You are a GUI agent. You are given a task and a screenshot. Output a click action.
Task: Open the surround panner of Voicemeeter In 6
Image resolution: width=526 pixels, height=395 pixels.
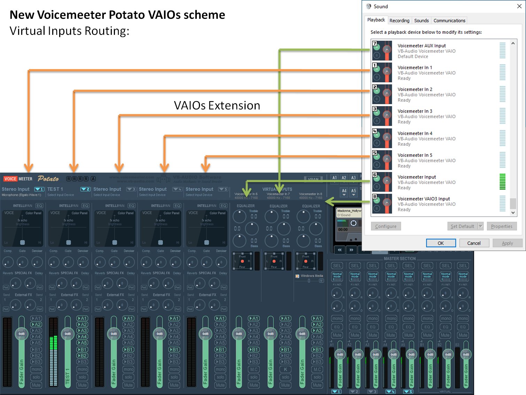tap(242, 261)
